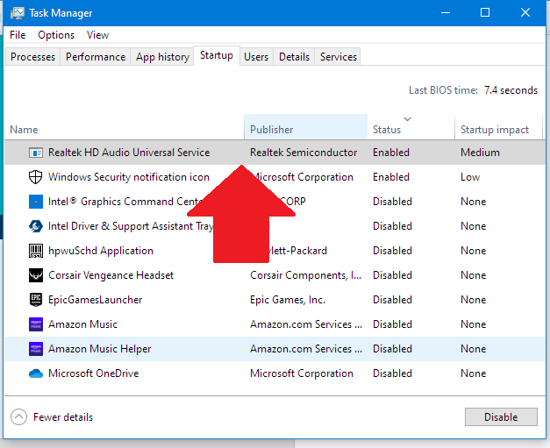The width and height of the screenshot is (550, 448).
Task: Sort by the Publisher column header
Action: click(306, 127)
